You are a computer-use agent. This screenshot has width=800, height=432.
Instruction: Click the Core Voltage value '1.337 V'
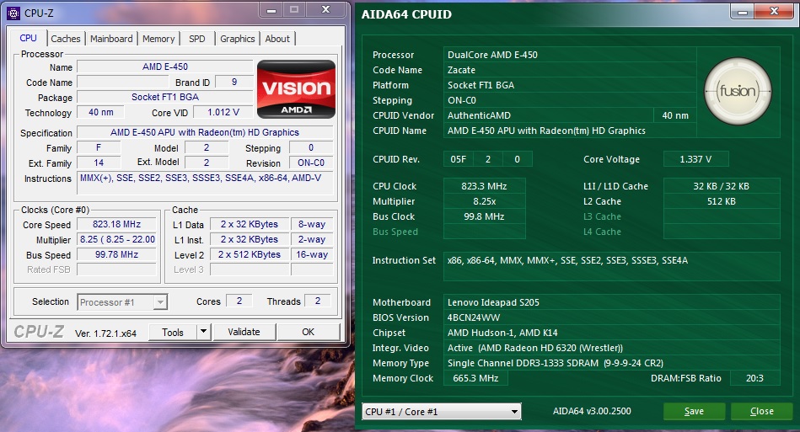695,159
